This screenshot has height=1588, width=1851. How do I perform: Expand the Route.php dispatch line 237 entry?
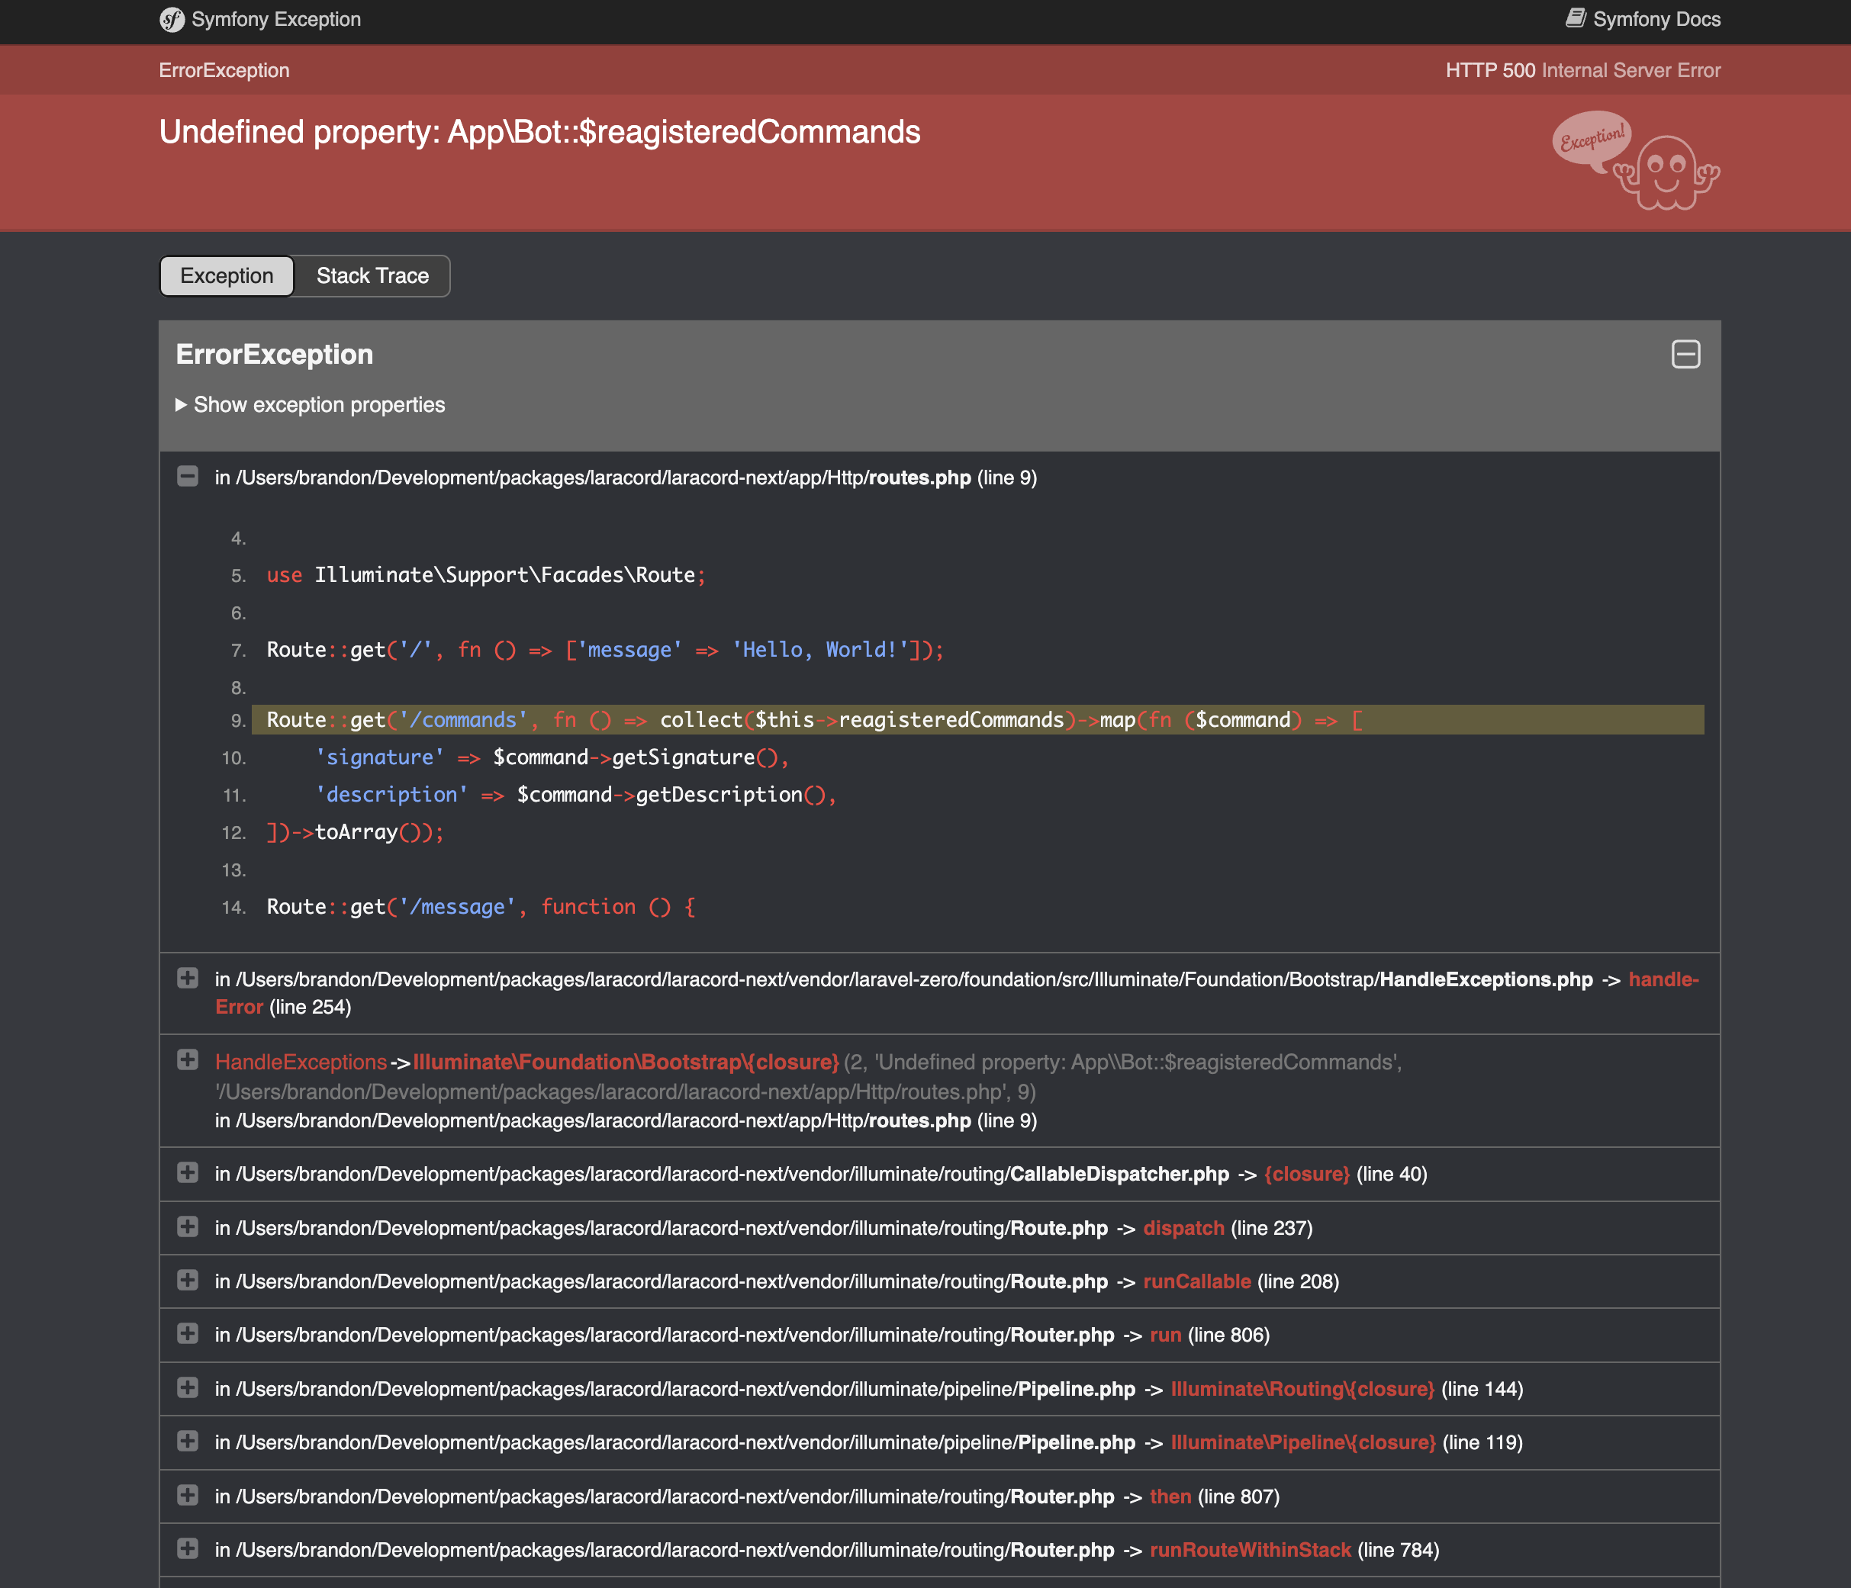(x=188, y=1227)
